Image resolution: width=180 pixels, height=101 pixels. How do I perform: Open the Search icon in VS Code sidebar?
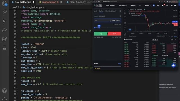pos(4,12)
